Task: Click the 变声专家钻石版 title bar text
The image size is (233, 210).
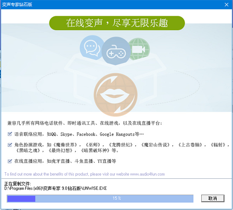Action: [x=17, y=5]
